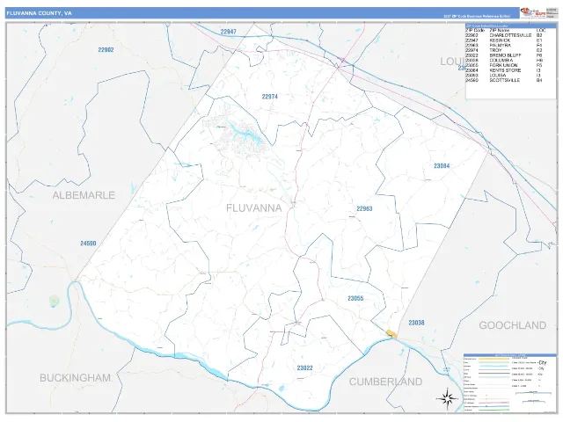Click the largest City sample in legend

tap(543, 363)
